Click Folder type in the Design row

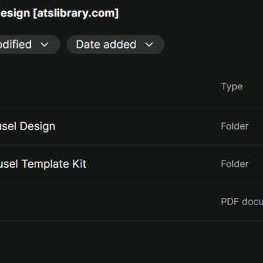pyautogui.click(x=235, y=126)
